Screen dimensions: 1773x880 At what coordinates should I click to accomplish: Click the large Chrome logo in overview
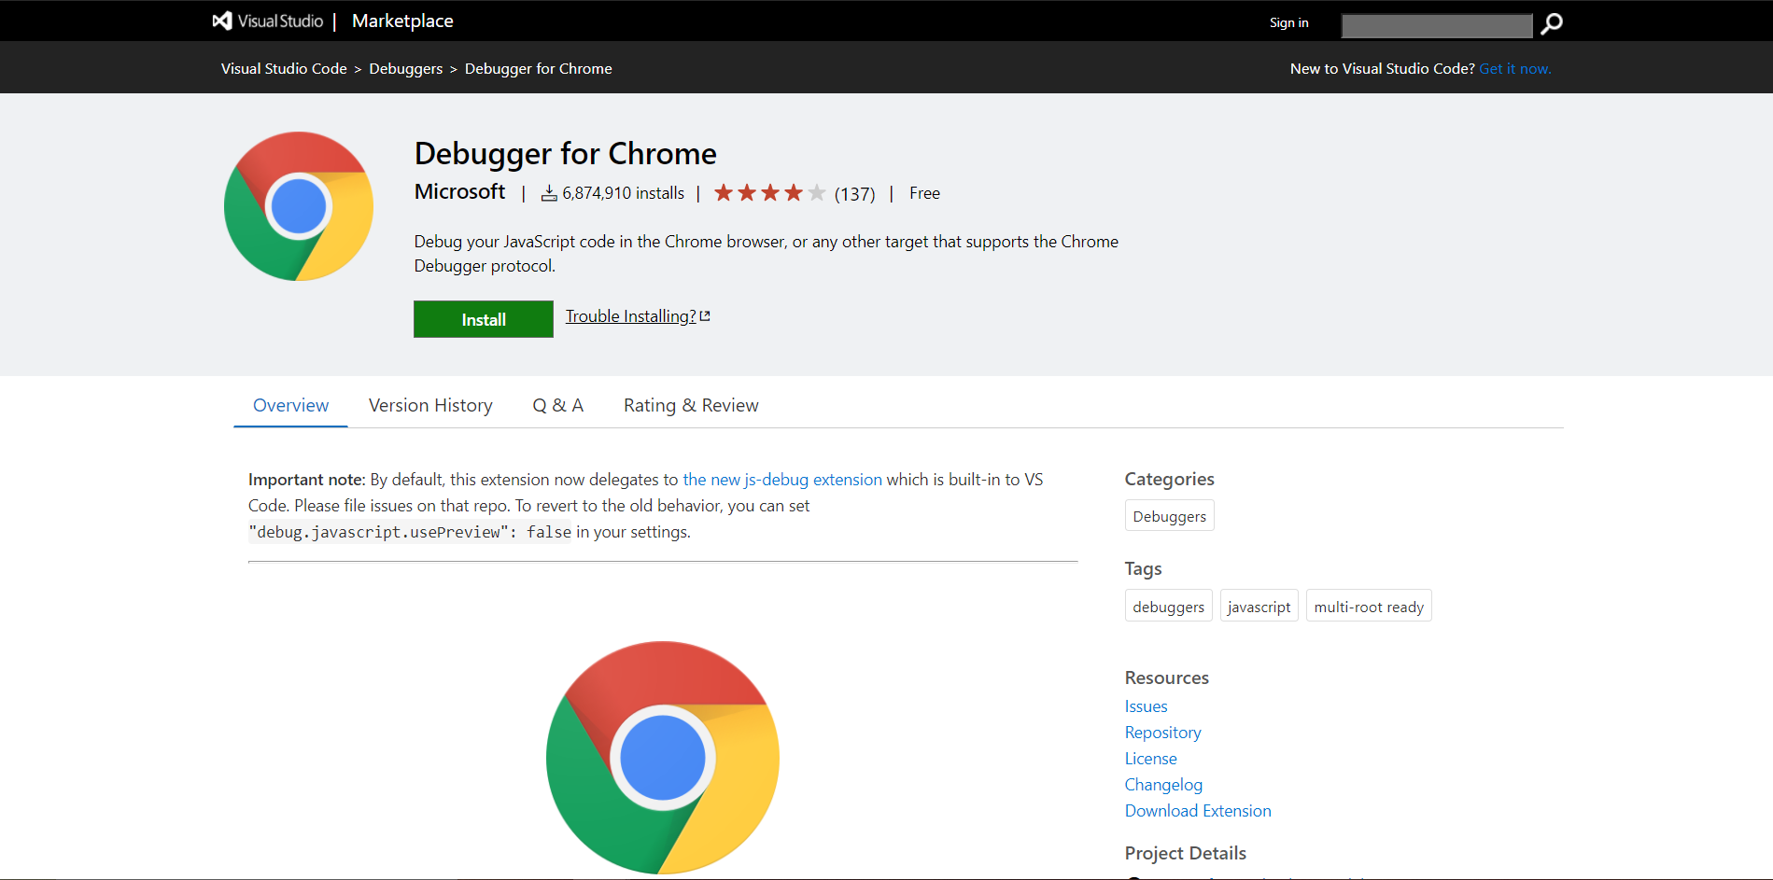663,757
